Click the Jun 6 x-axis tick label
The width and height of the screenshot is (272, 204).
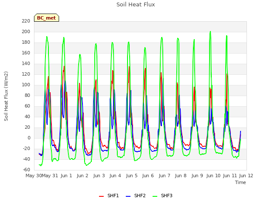(148, 176)
